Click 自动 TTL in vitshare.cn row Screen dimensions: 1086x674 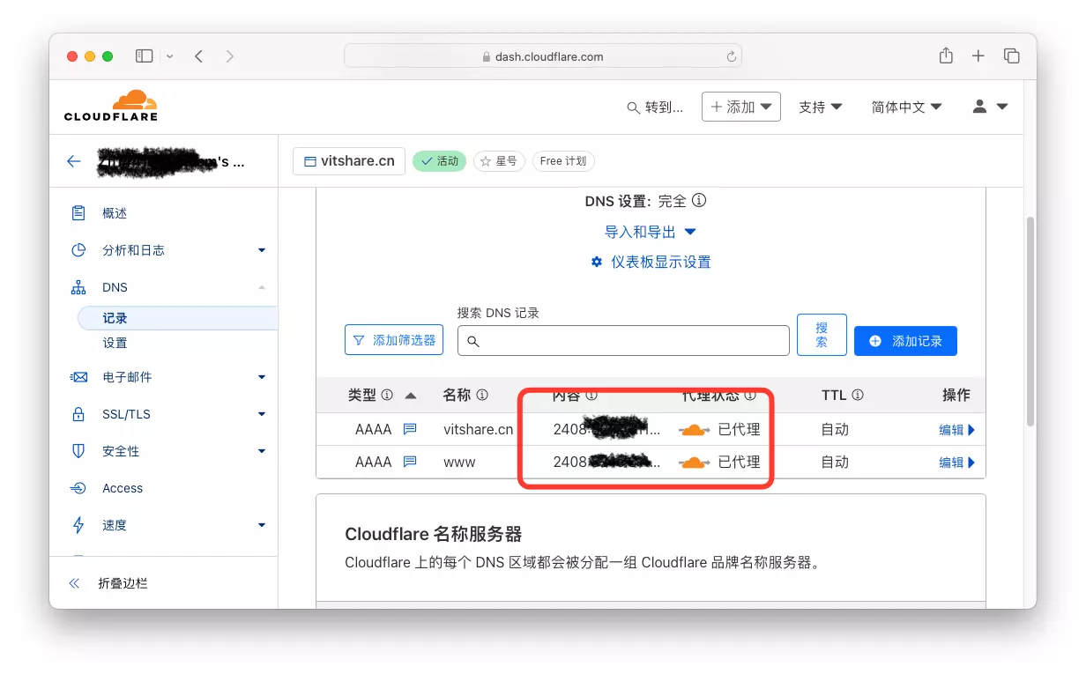(x=835, y=430)
